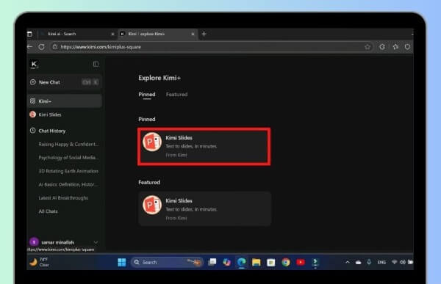Launch Google Chrome from taskbar
The width and height of the screenshot is (441, 284).
[x=286, y=262]
